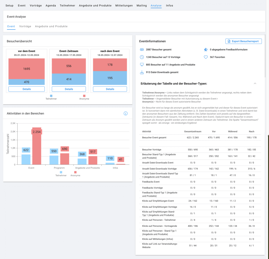Toggle Teilnehmer legend in Besucherübersicht chart
This screenshot has height=259, width=269.
pyautogui.click(x=51, y=96)
